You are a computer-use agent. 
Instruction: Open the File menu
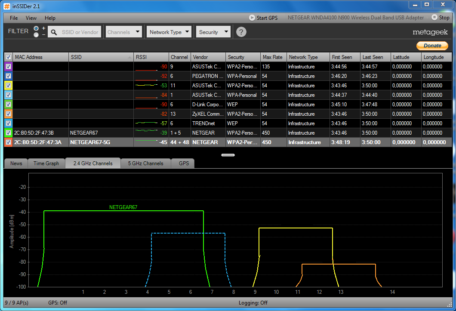coord(14,18)
